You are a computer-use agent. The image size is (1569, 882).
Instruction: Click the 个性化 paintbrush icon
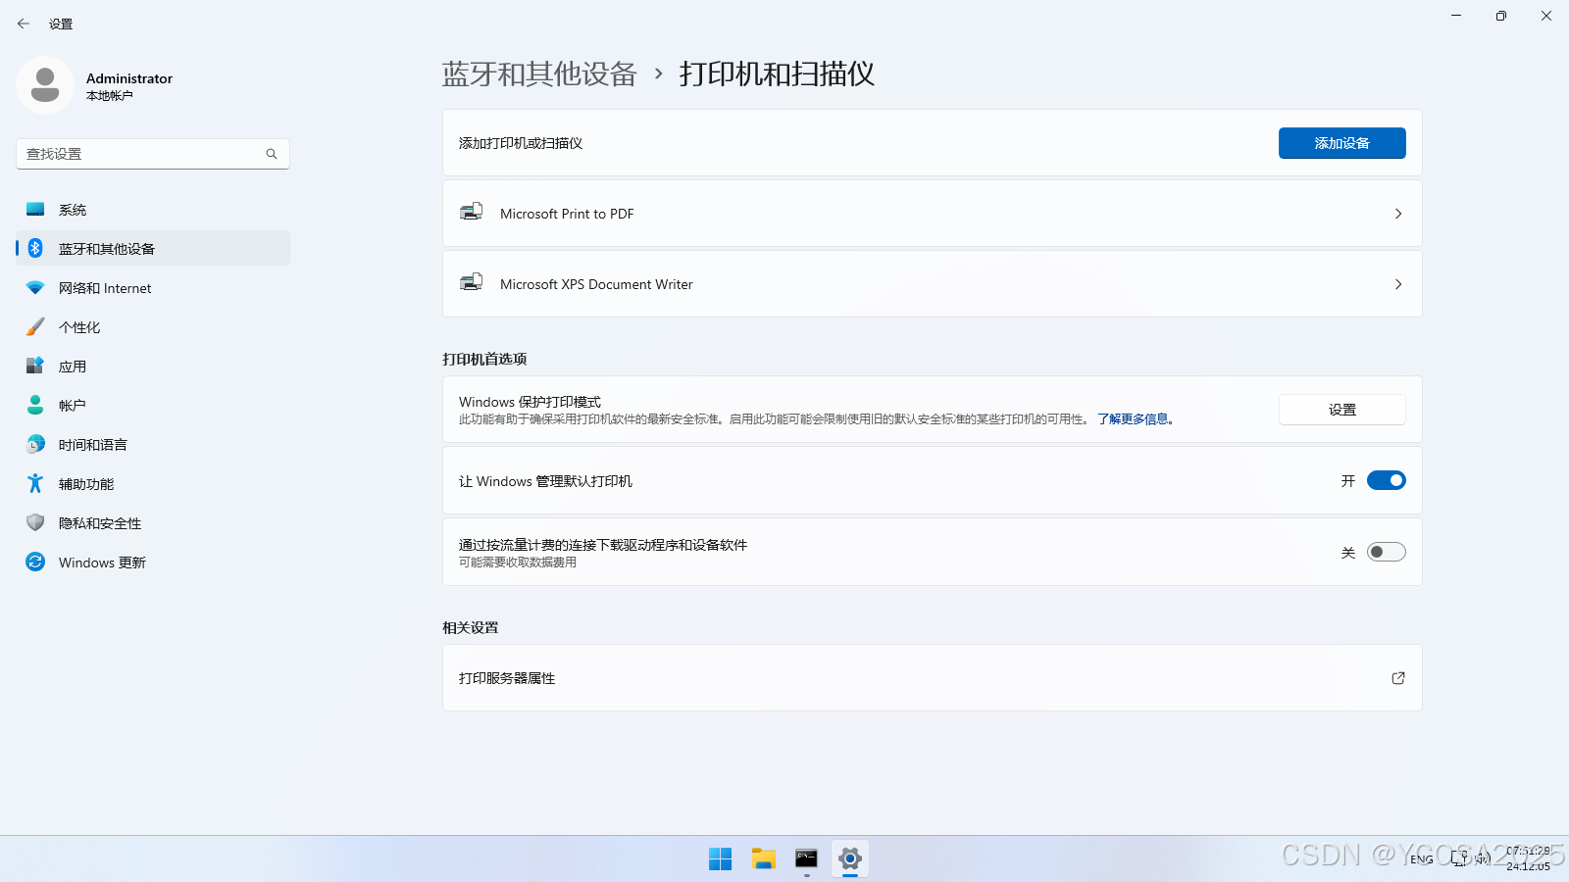[x=35, y=326]
